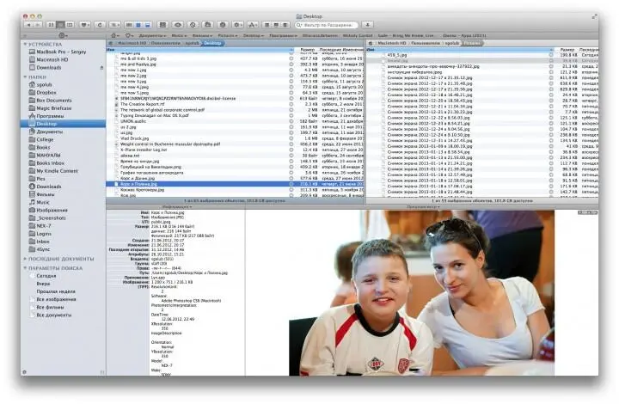Eject the Downloads volume in sidebar
This screenshot has width=619, height=404.
[101, 68]
